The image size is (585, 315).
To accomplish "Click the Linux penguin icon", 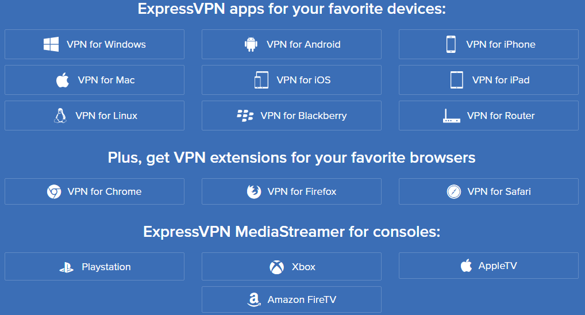I will pos(60,116).
